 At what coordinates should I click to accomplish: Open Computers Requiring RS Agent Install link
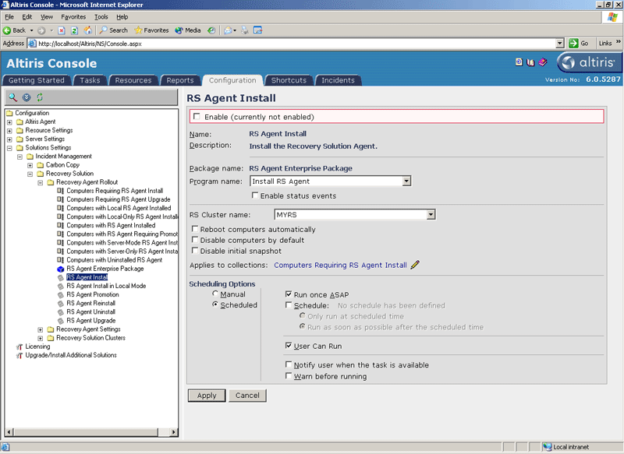click(x=340, y=265)
